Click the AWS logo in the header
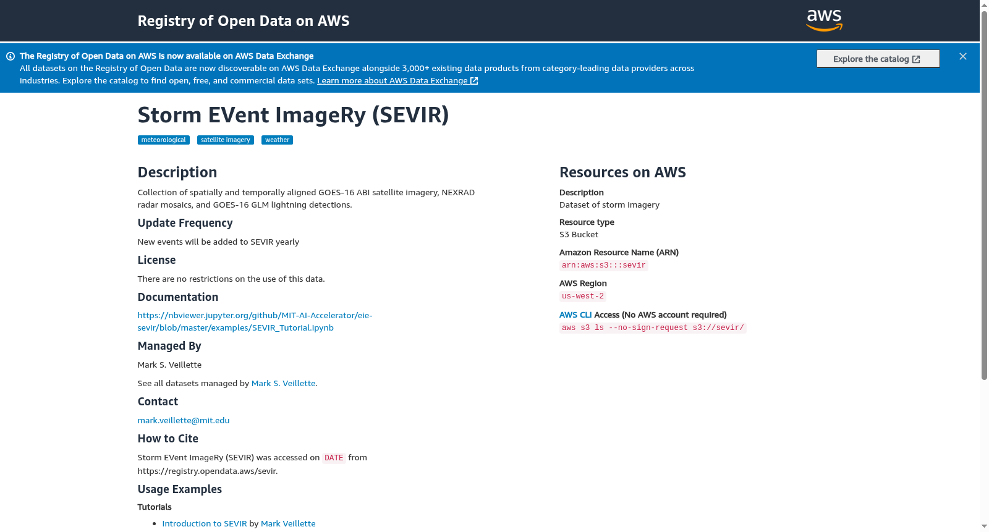 click(825, 20)
